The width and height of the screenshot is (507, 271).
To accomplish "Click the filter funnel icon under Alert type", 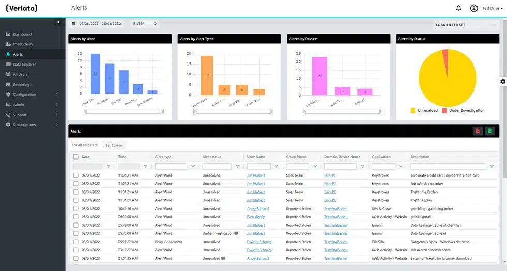I will 193,166.
